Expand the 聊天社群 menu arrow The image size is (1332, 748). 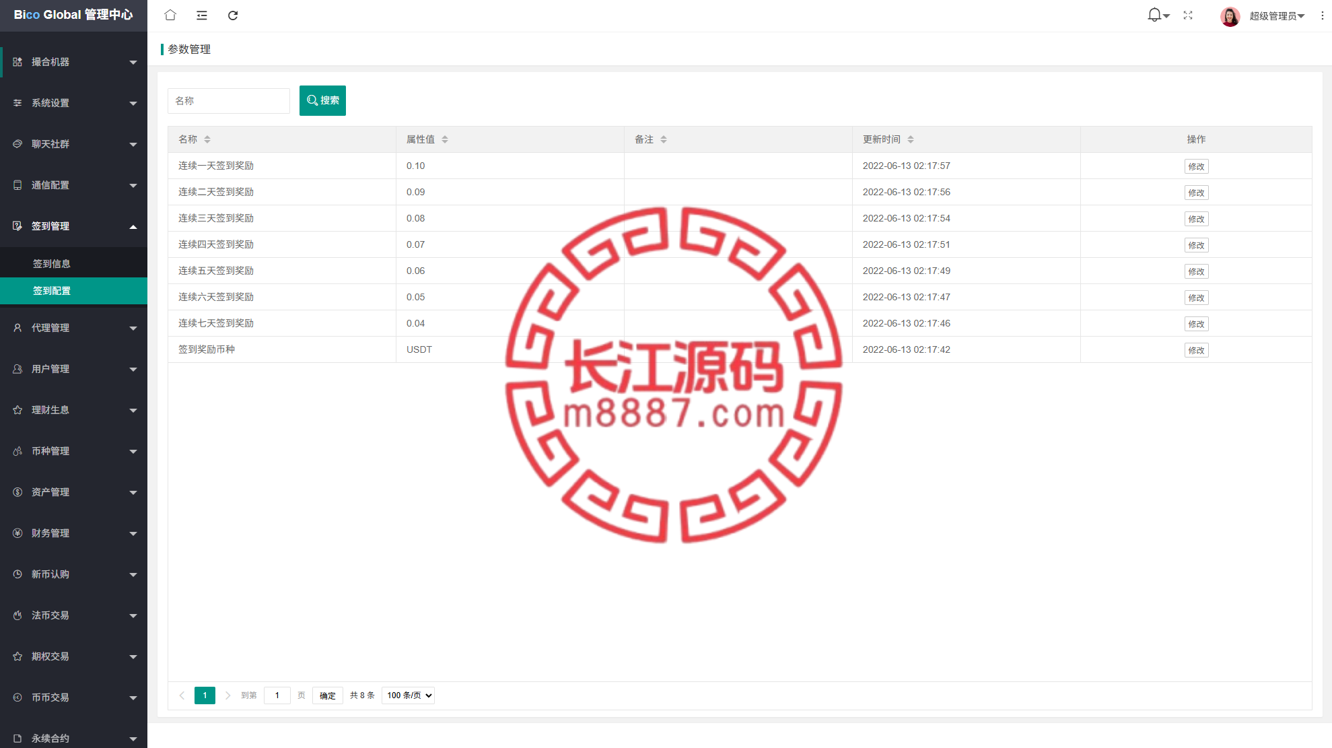pos(133,145)
